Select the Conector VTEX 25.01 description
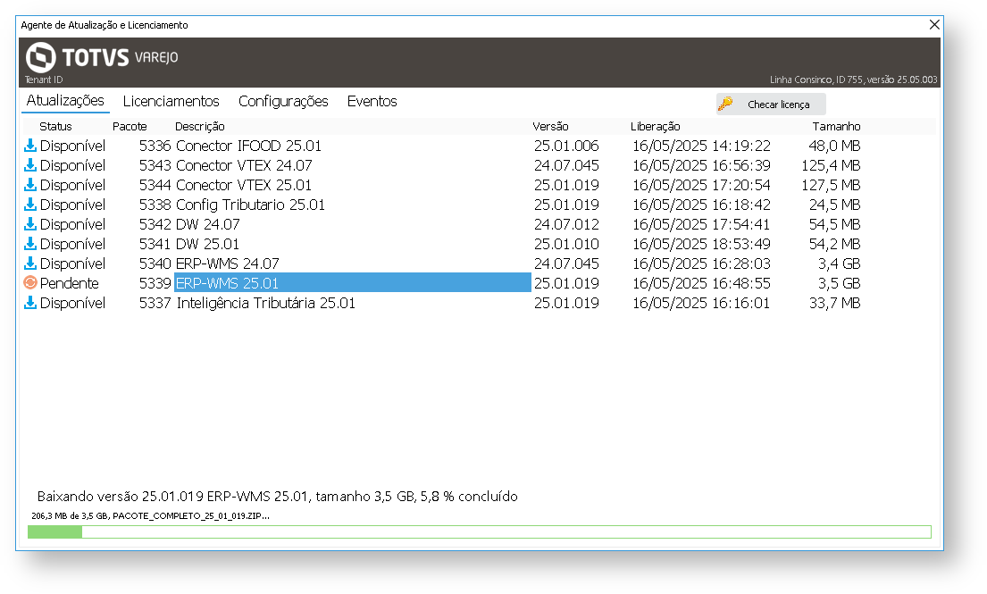987x594 pixels. click(x=244, y=184)
